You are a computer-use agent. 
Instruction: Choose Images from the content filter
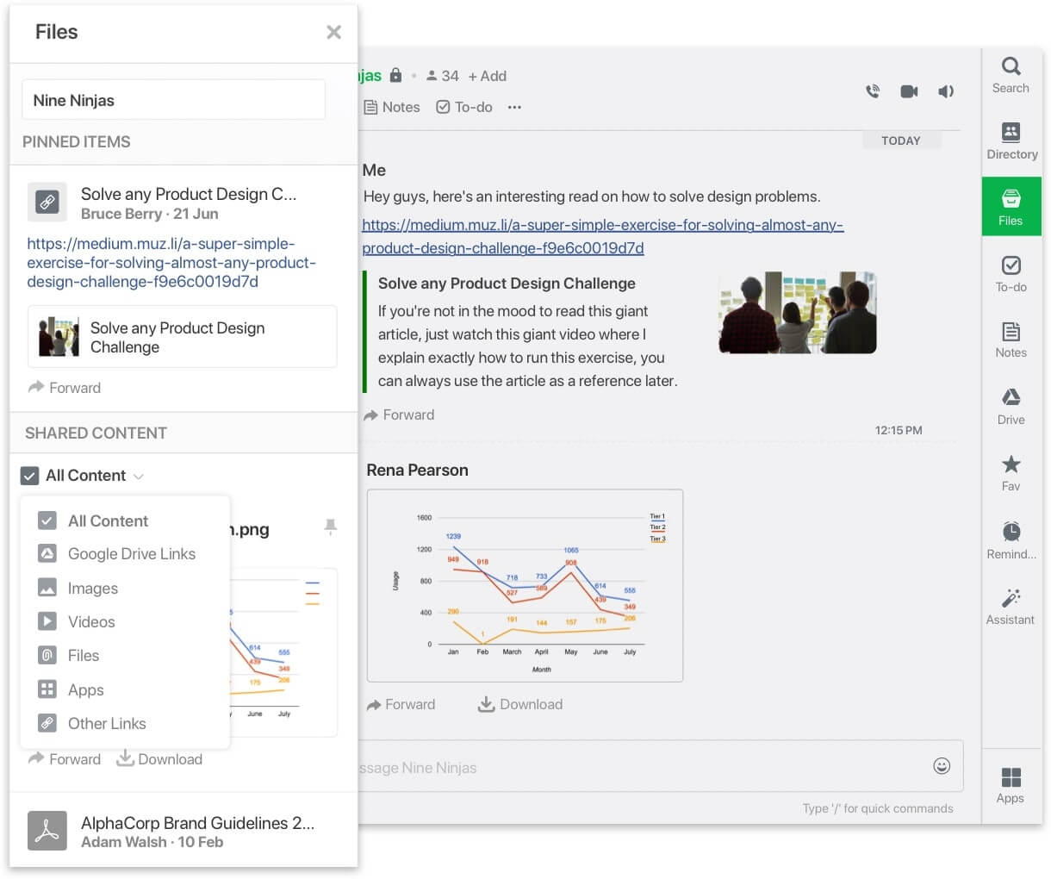click(92, 589)
